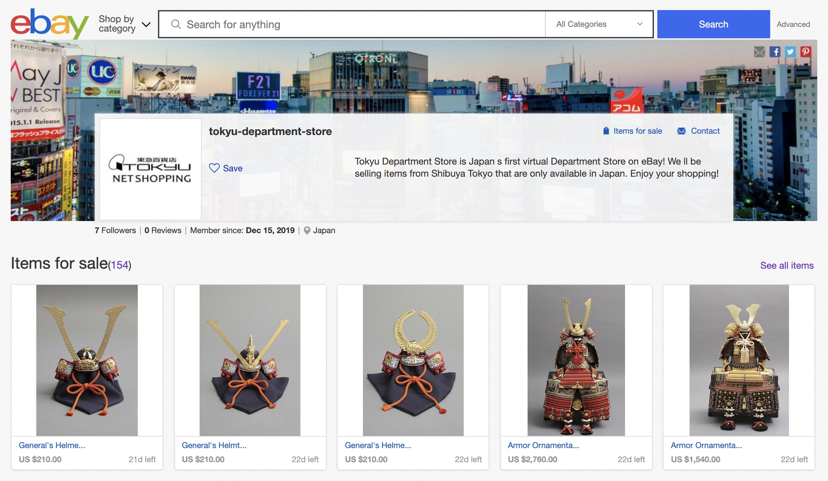Open the Items for sale link in banner
828x481 pixels.
click(638, 131)
